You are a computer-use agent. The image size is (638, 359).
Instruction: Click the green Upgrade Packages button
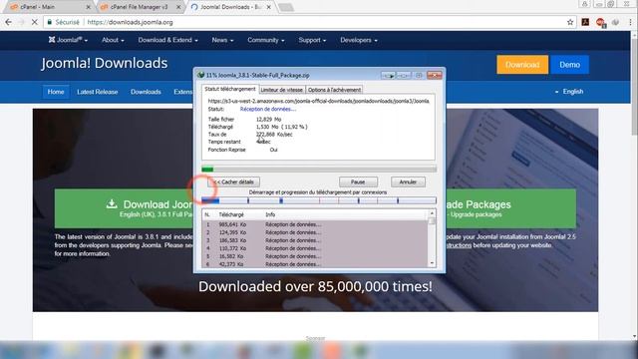click(511, 208)
